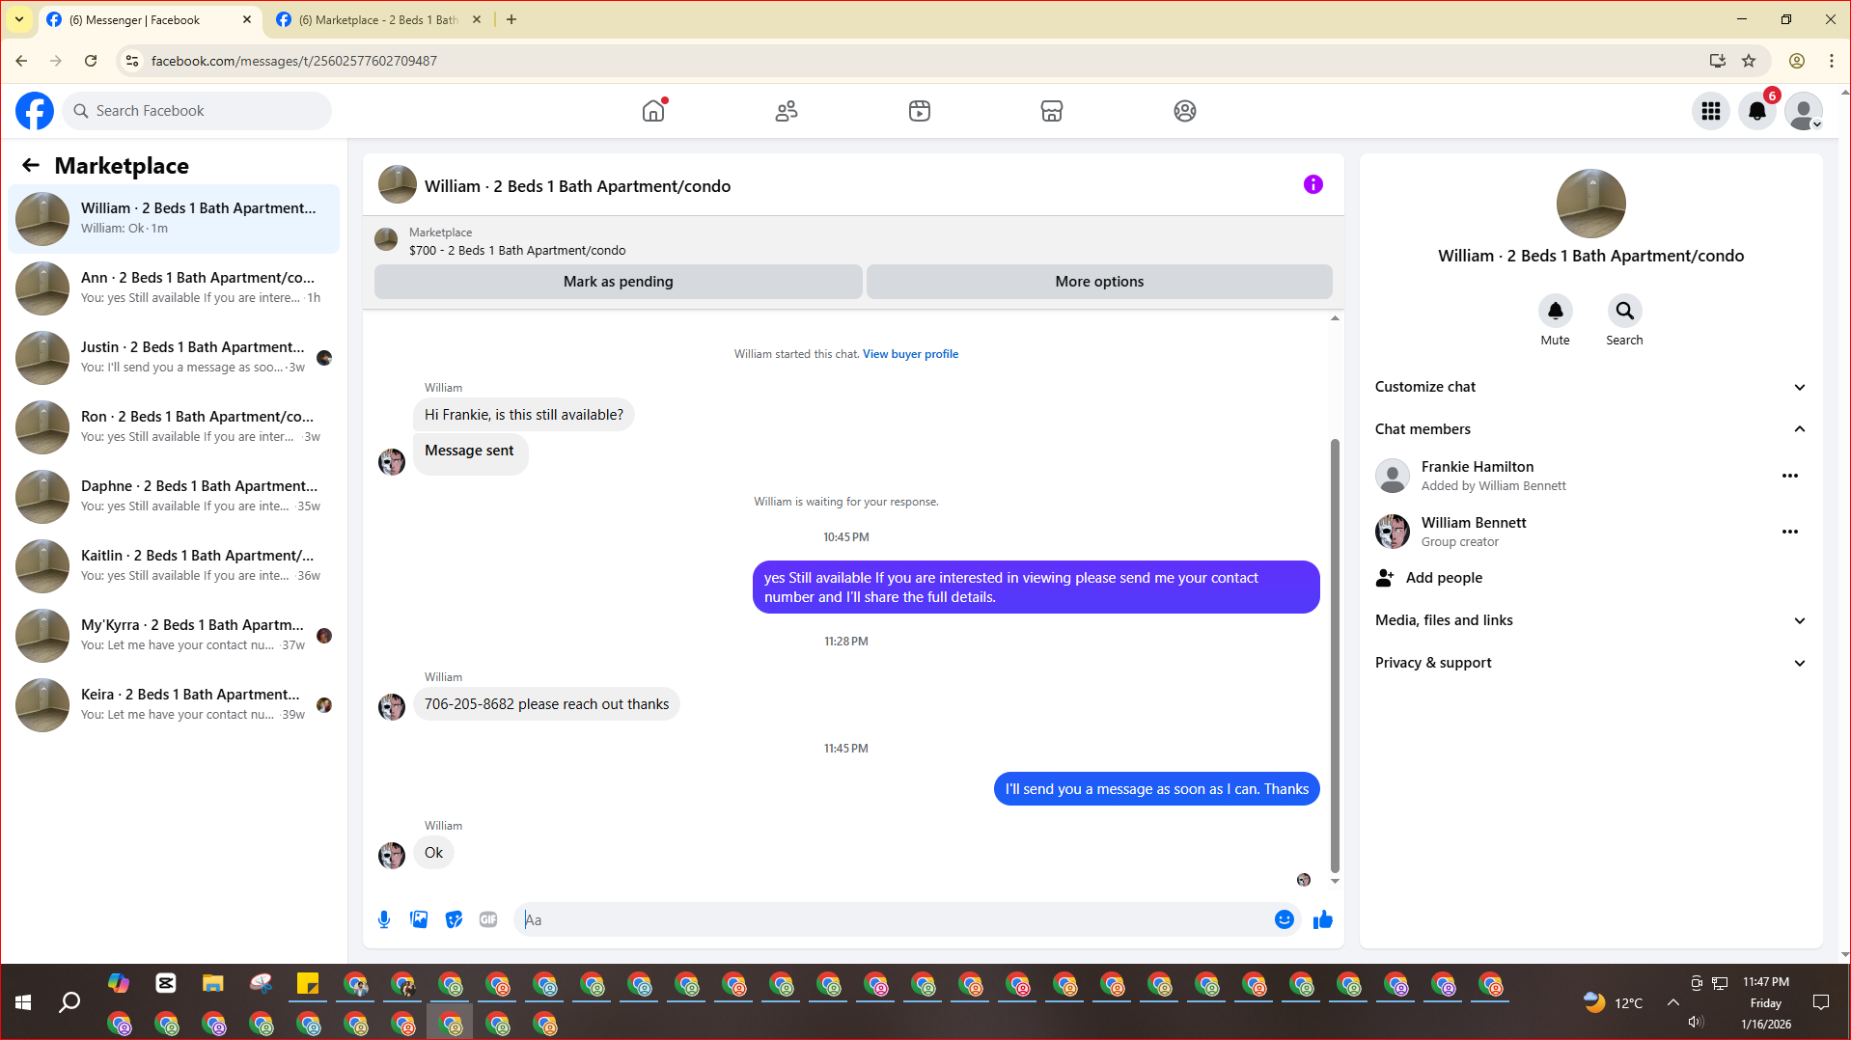Screen dimensions: 1851x1040
Task: Click the browser address bar URL
Action: [x=294, y=61]
